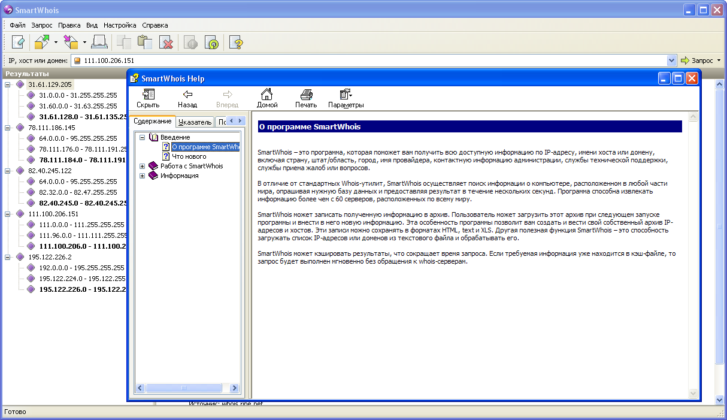This screenshot has height=420, width=727.
Task: Open the Запрос menu in menu bar
Action: point(42,25)
